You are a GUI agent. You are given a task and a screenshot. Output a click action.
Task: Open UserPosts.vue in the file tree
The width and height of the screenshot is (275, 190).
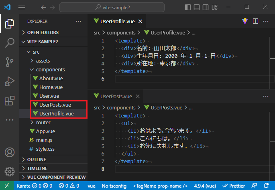pyautogui.click(x=53, y=105)
